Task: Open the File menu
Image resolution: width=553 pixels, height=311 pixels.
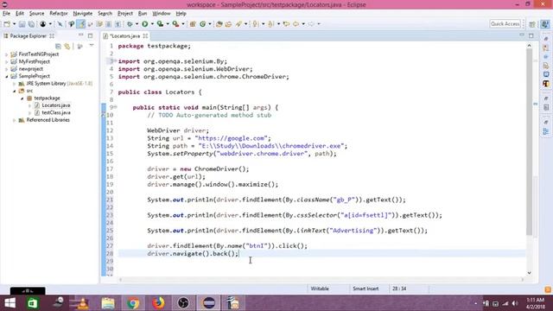Action: [x=6, y=14]
